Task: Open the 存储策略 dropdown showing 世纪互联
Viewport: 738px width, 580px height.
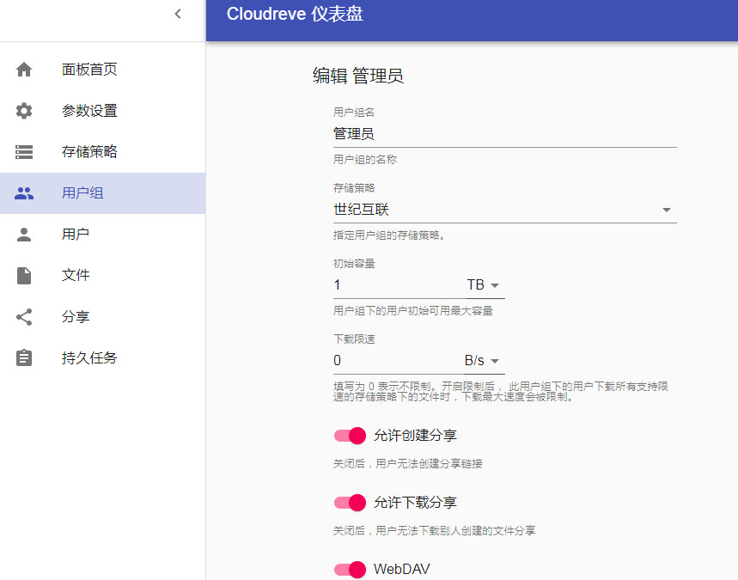Action: (505, 210)
